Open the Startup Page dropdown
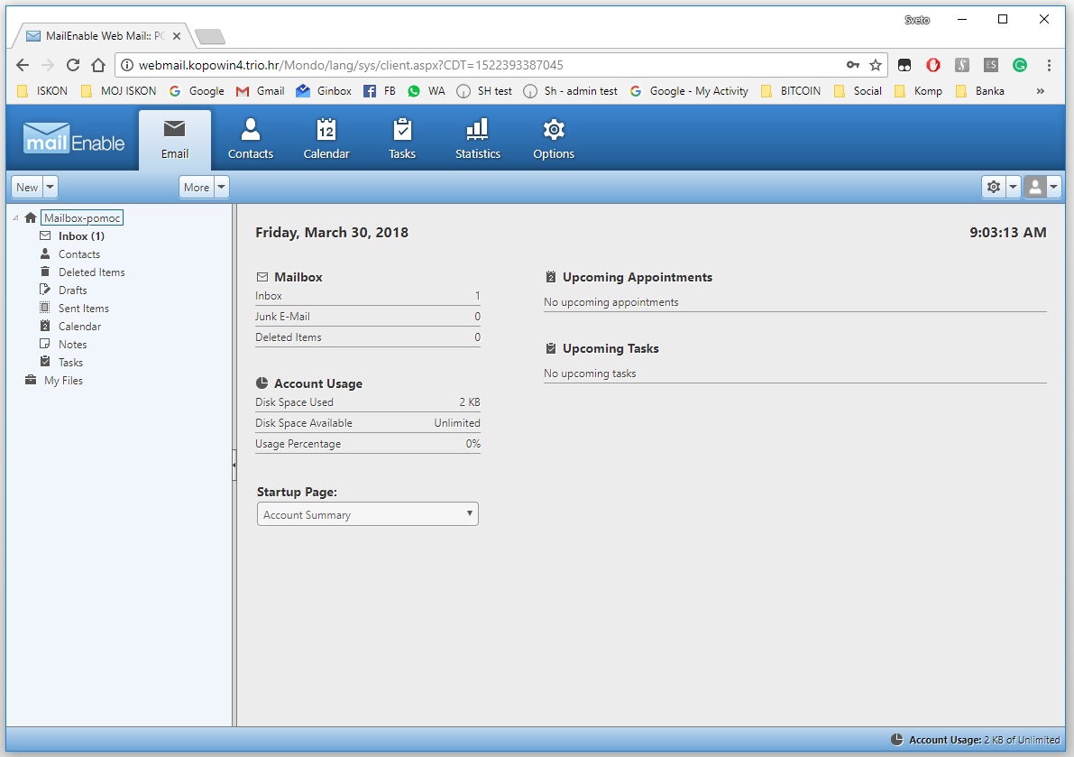The height and width of the screenshot is (757, 1074). (367, 514)
